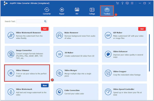Open the GIF Maker title

click(x=118, y=33)
